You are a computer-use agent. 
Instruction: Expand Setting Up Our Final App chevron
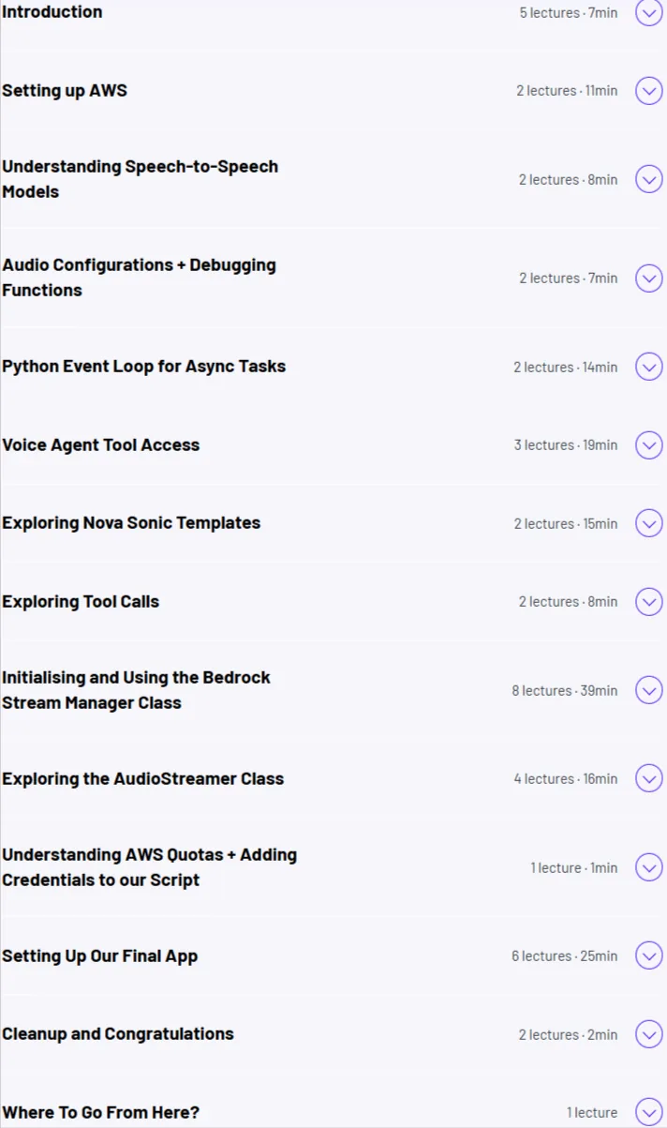[x=649, y=955]
